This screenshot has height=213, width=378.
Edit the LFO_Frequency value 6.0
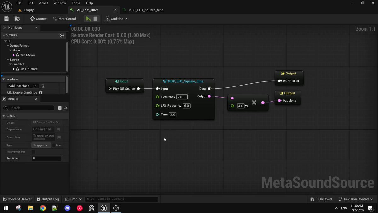pos(186,106)
